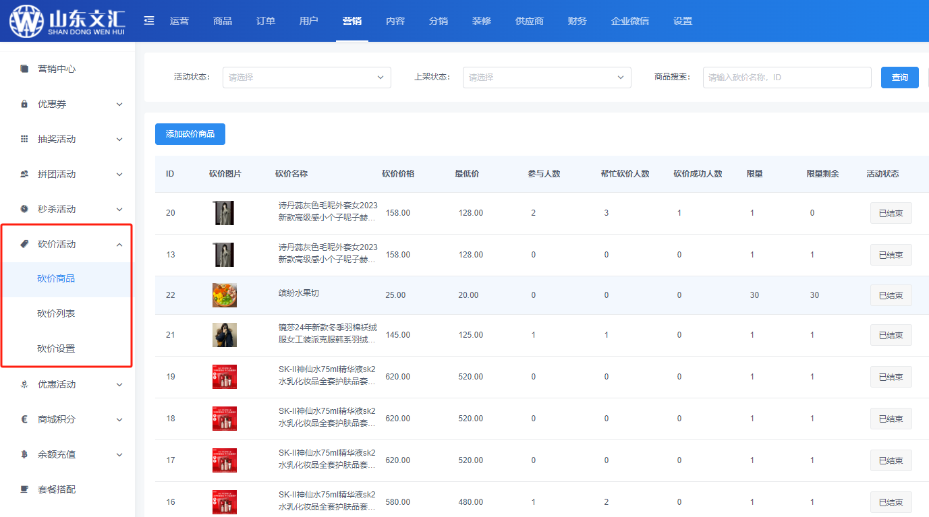This screenshot has width=929, height=517.
Task: Select 砍价列表 in the sidebar
Action: coord(67,314)
